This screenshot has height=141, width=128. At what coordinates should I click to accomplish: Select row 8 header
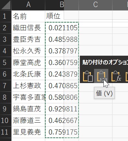(5, 97)
